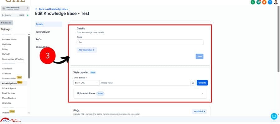Open Phone Numbers settings
The height and width of the screenshot is (124, 280).
click(9, 98)
